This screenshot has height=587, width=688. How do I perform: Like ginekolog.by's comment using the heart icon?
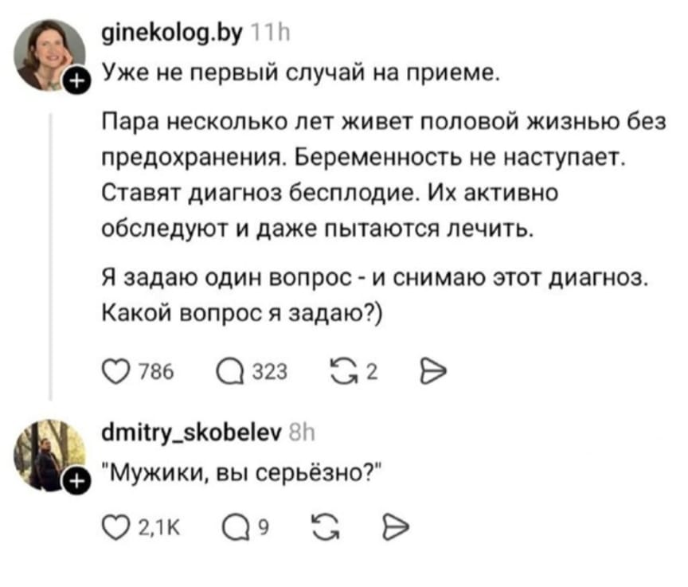click(115, 370)
